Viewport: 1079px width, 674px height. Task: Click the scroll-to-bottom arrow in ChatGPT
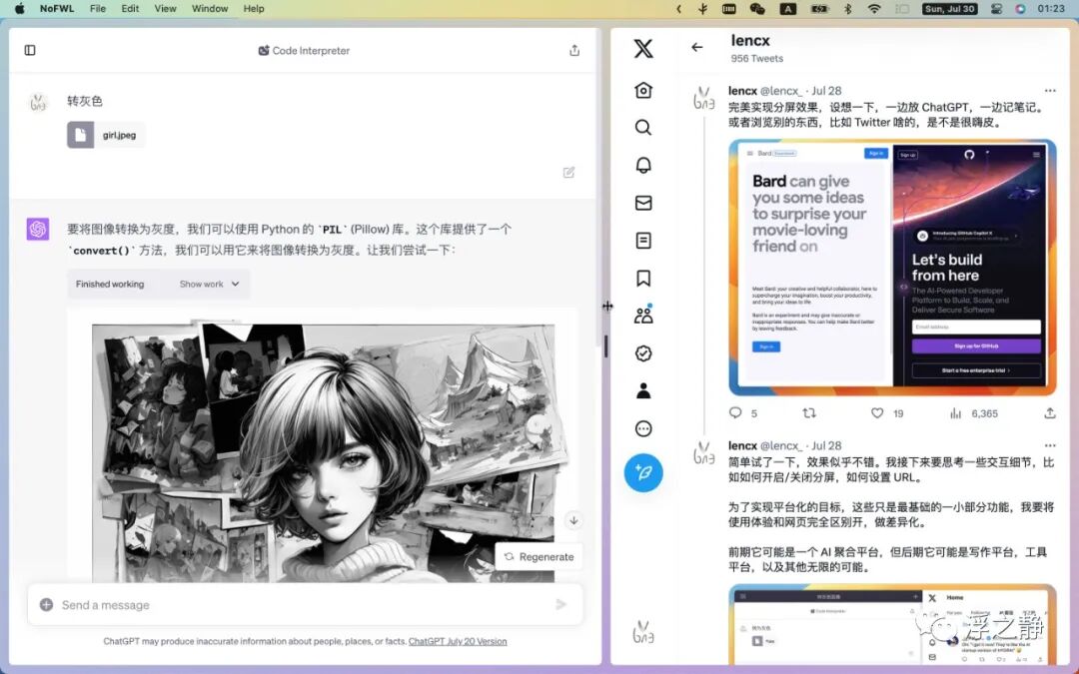tap(573, 520)
